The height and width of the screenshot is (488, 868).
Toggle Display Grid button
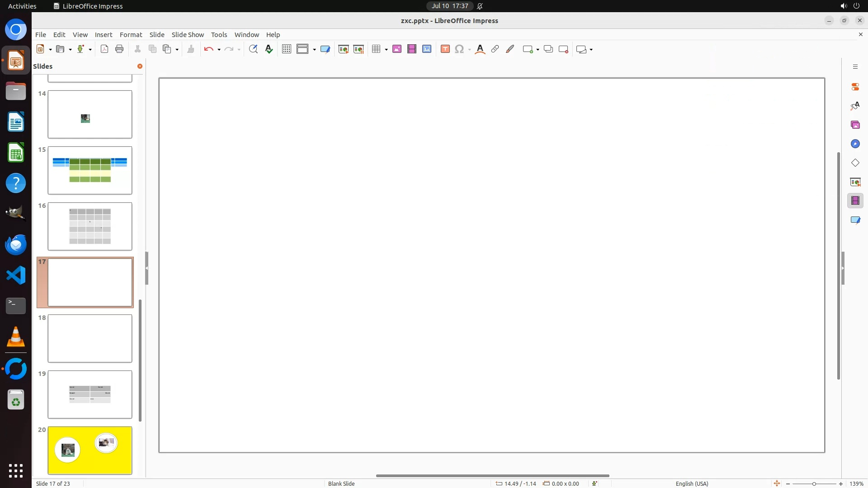(x=286, y=49)
